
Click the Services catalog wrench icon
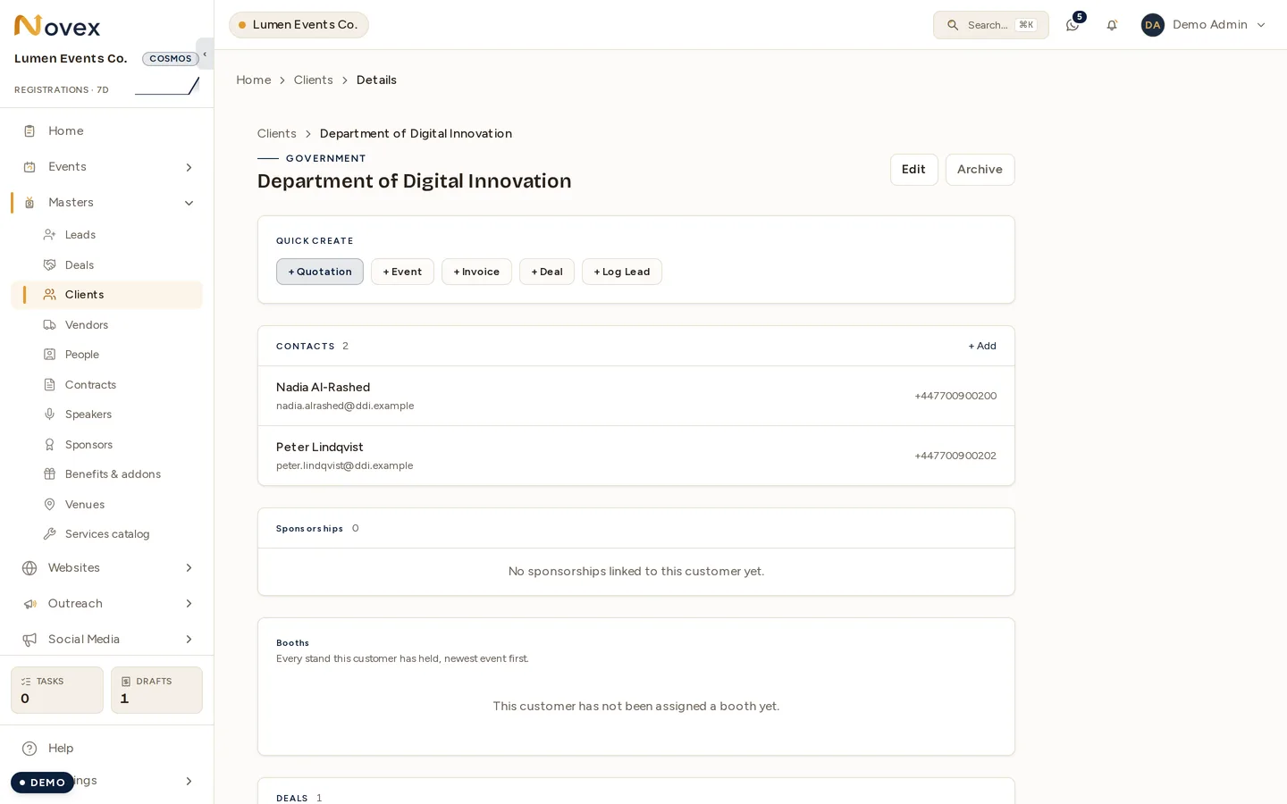pos(50,534)
